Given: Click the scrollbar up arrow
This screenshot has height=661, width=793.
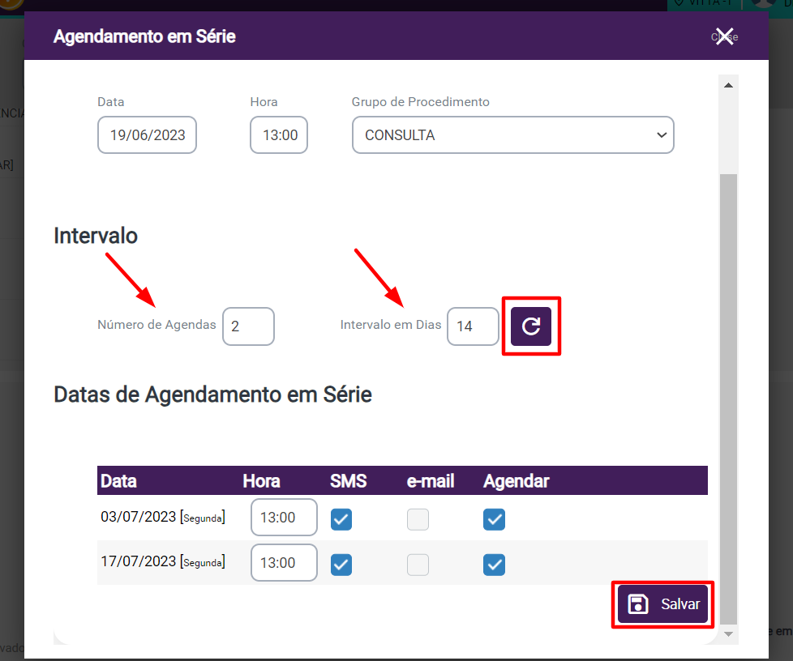Looking at the screenshot, I should point(727,85).
